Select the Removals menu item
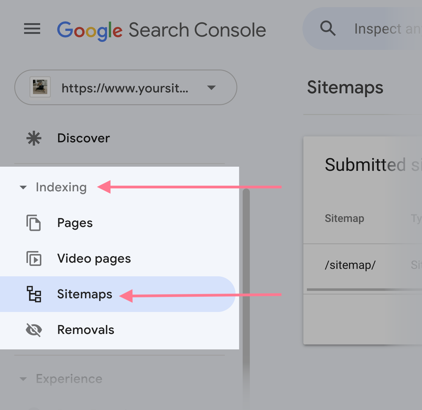This screenshot has height=410, width=422. click(86, 330)
